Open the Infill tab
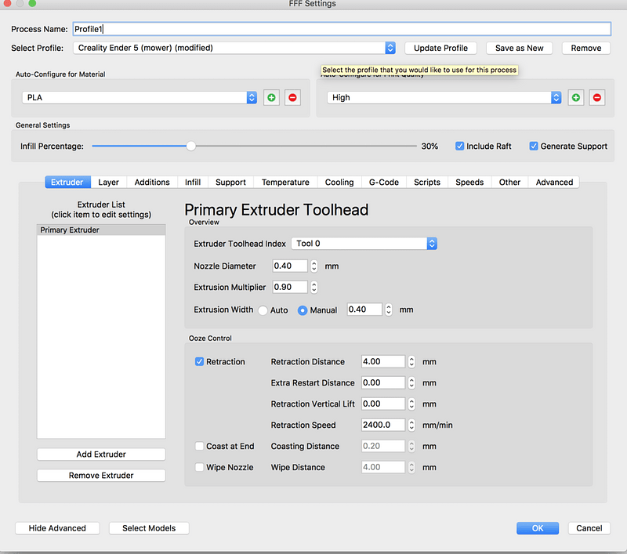627x554 pixels. pyautogui.click(x=192, y=182)
